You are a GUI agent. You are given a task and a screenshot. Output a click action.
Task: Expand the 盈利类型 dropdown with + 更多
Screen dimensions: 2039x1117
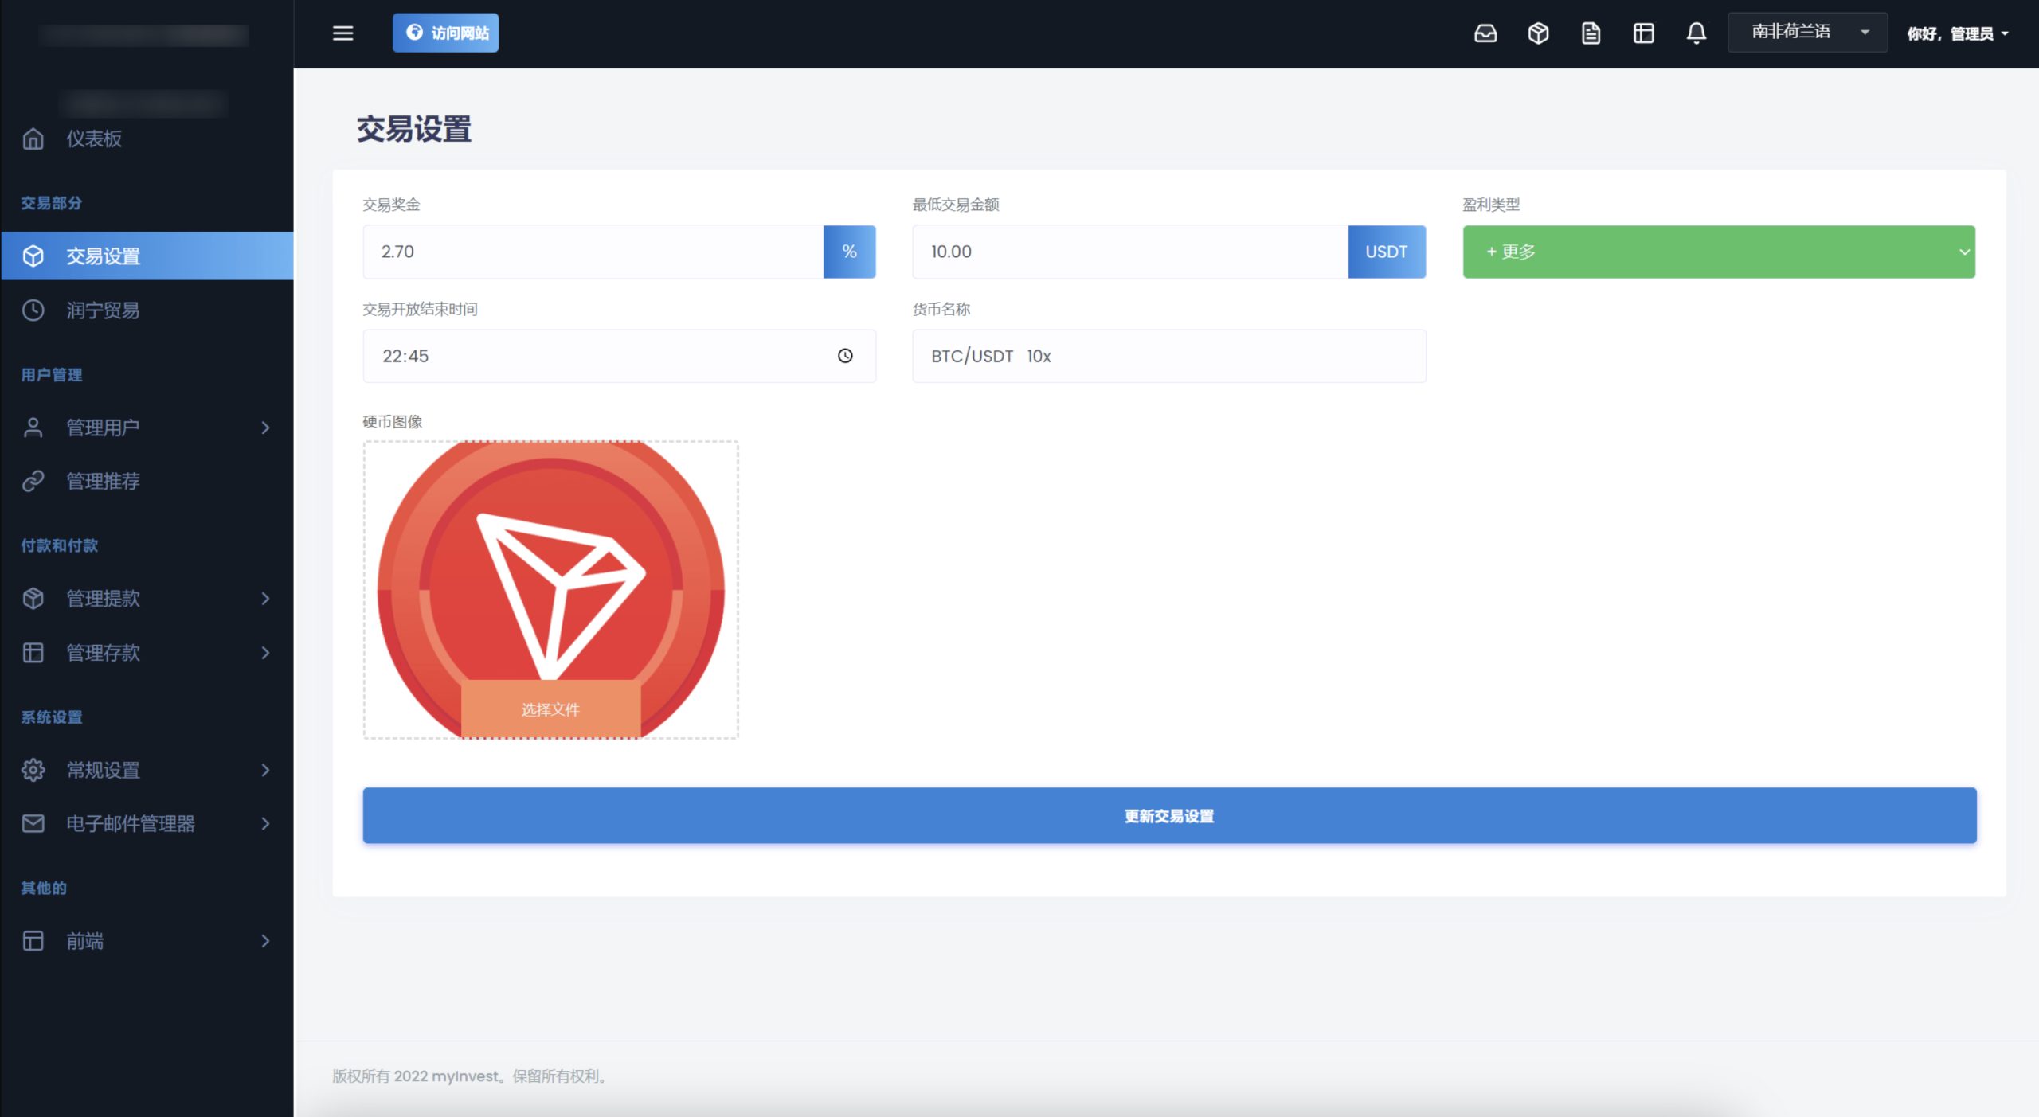(1720, 250)
